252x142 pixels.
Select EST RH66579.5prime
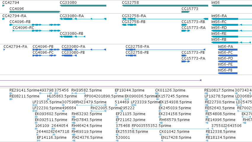174,120
